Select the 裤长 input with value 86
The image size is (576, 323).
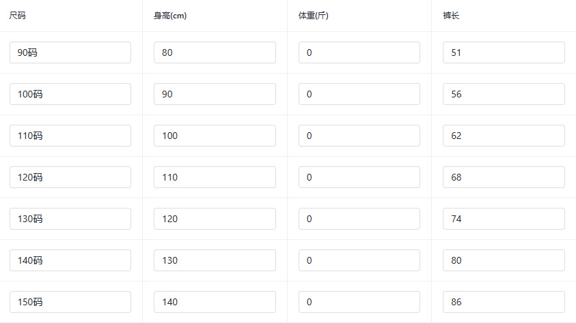pos(504,302)
